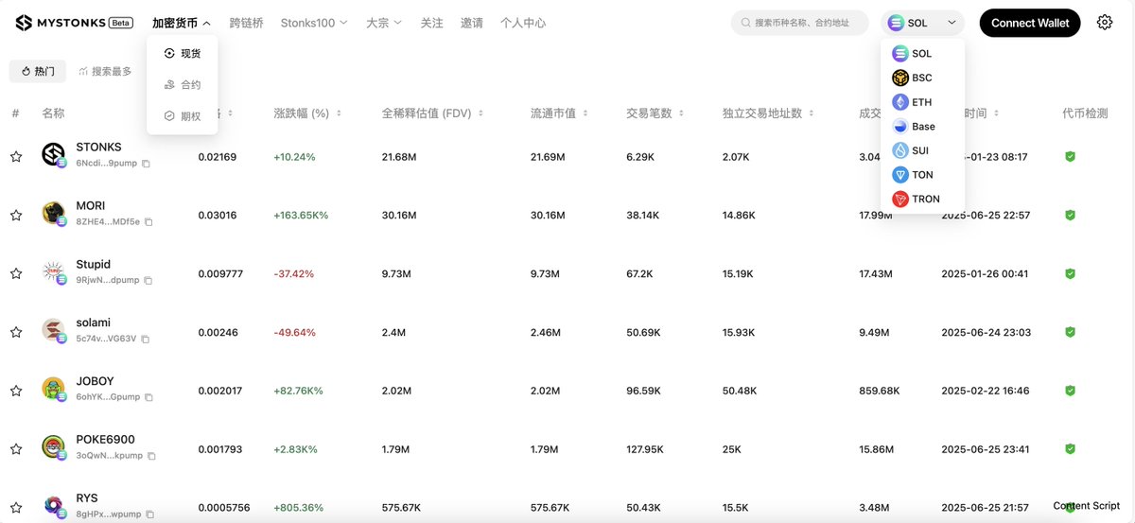1135x523 pixels.
Task: Open the solami token name
Action: (93, 323)
